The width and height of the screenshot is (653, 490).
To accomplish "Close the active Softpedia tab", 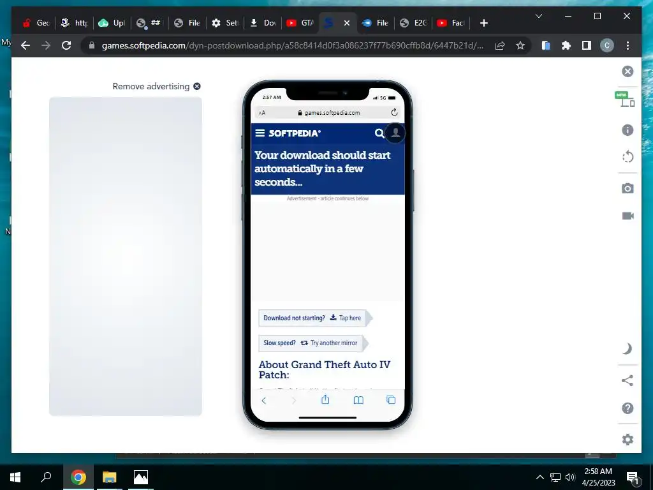I will pyautogui.click(x=346, y=23).
